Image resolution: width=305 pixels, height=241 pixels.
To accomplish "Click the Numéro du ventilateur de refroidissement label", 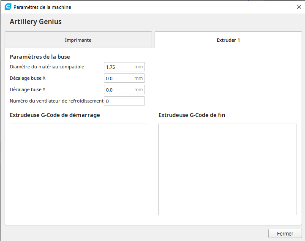I will tap(57, 101).
